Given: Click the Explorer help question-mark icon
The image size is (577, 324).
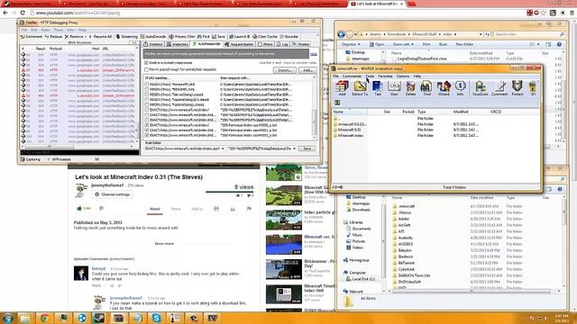Looking at the screenshot, I should (559, 44).
